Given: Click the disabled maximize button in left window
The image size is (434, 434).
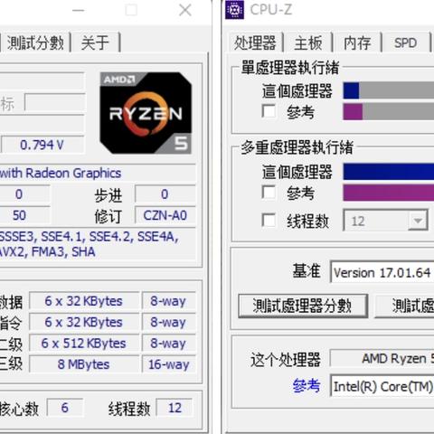Looking at the screenshot, I should [131, 10].
